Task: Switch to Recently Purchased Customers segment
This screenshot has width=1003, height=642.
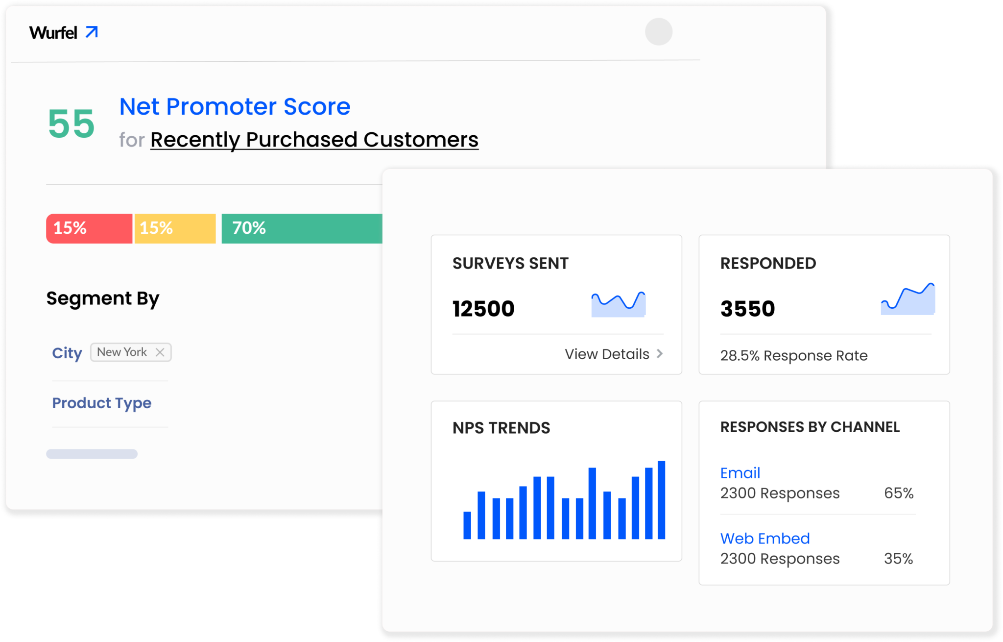Action: 314,139
